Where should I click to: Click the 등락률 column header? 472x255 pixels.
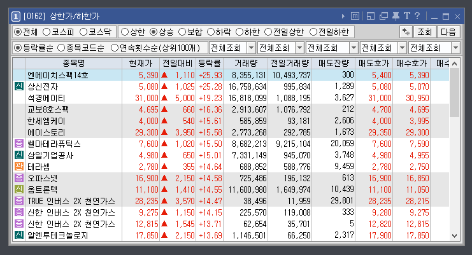point(210,64)
